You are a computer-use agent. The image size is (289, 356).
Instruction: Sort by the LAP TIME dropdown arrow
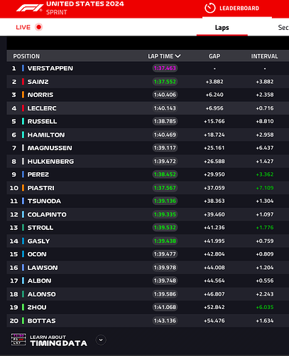[x=178, y=56]
